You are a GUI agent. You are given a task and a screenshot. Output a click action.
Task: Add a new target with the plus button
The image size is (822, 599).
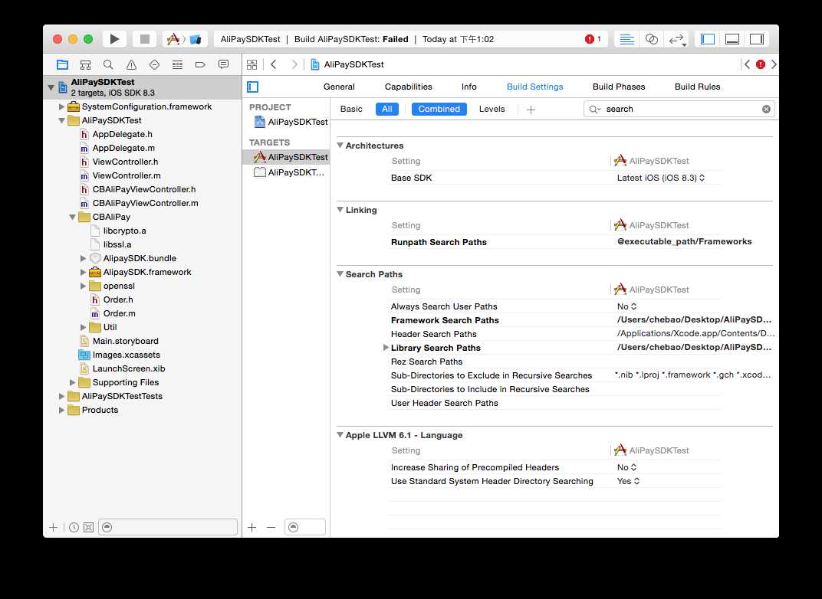click(x=252, y=527)
